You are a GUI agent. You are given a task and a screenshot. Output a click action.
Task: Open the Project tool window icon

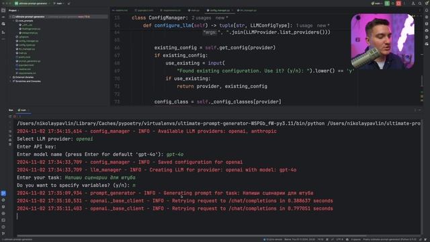(3, 11)
